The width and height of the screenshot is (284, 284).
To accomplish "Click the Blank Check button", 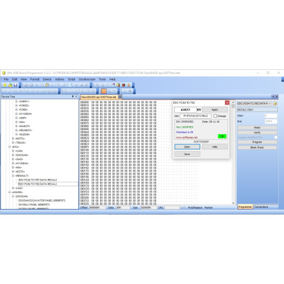I will 257,148.
